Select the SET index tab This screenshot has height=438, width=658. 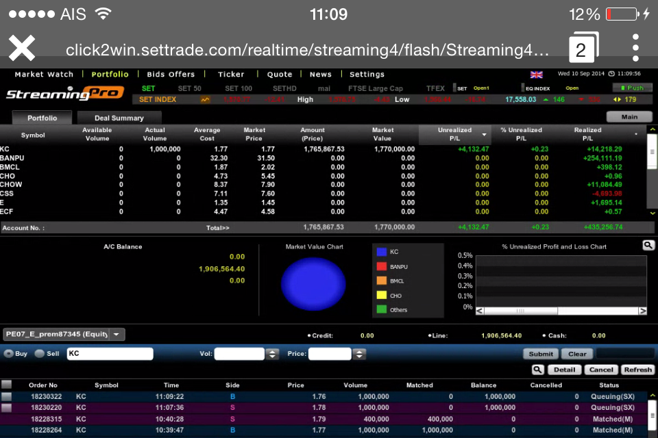point(148,88)
